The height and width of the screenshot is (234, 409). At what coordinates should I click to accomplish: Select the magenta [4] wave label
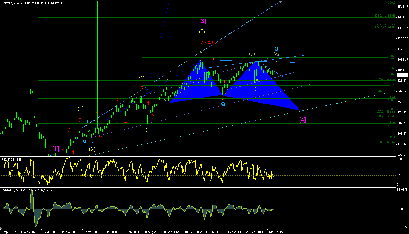click(x=302, y=120)
